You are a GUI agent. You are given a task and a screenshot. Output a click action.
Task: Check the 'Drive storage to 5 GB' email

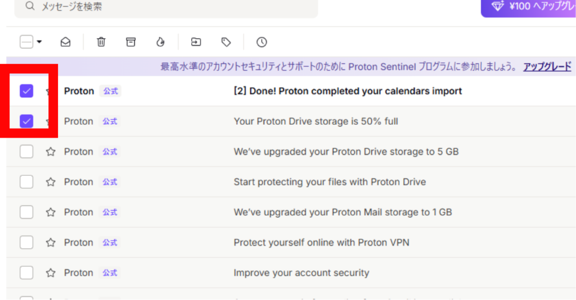pos(26,152)
